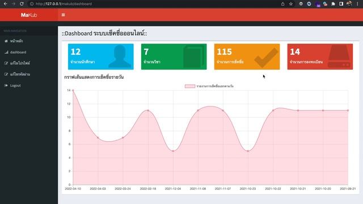Click the chart legend label text
The width and height of the screenshot is (363, 204).
click(215, 86)
